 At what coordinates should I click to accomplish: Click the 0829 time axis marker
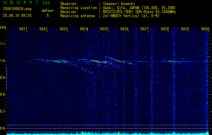coord(185,29)
